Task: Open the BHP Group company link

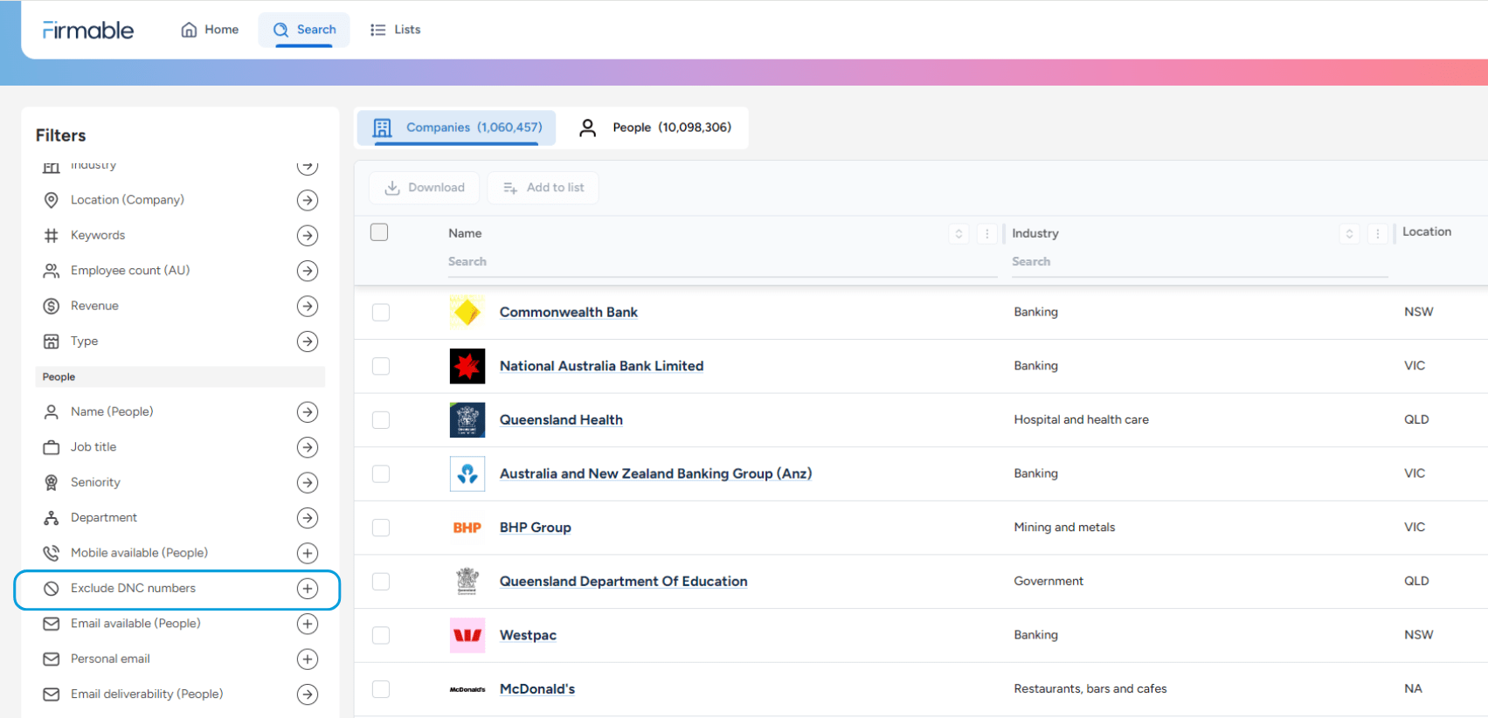Action: tap(536, 528)
